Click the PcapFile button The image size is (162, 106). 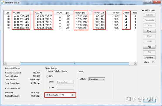[149, 58]
